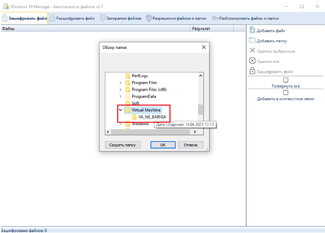Expand the Program Files (x86) folder

click(x=120, y=90)
